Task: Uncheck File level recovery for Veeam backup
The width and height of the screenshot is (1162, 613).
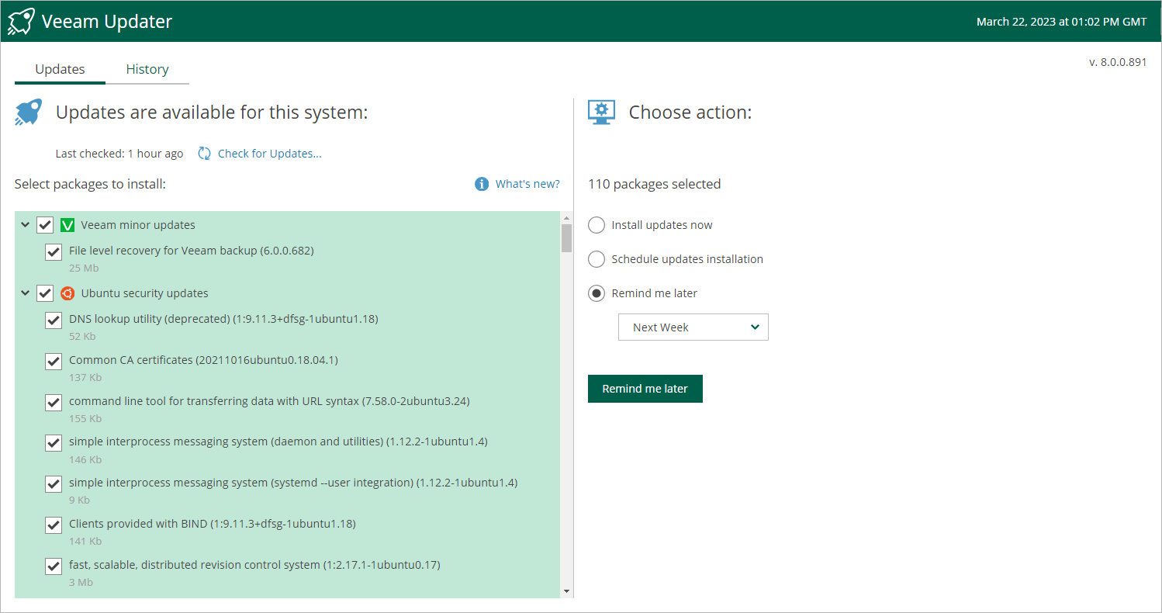Action: 54,251
